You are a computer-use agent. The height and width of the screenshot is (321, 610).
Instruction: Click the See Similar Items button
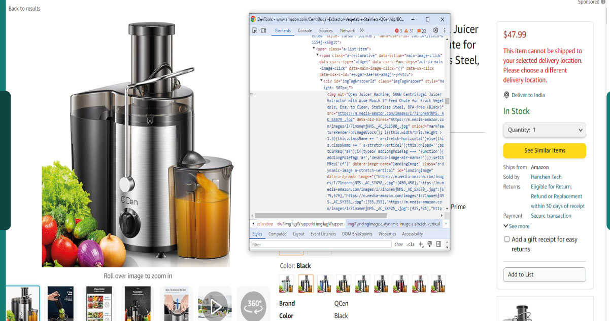pyautogui.click(x=544, y=150)
